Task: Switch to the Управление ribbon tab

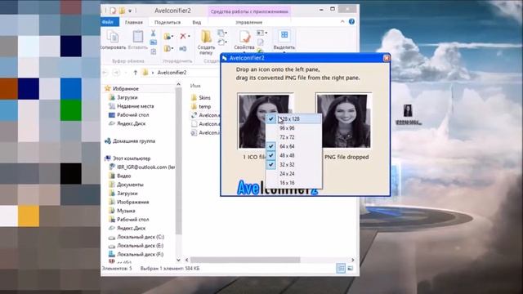Action: (x=248, y=22)
